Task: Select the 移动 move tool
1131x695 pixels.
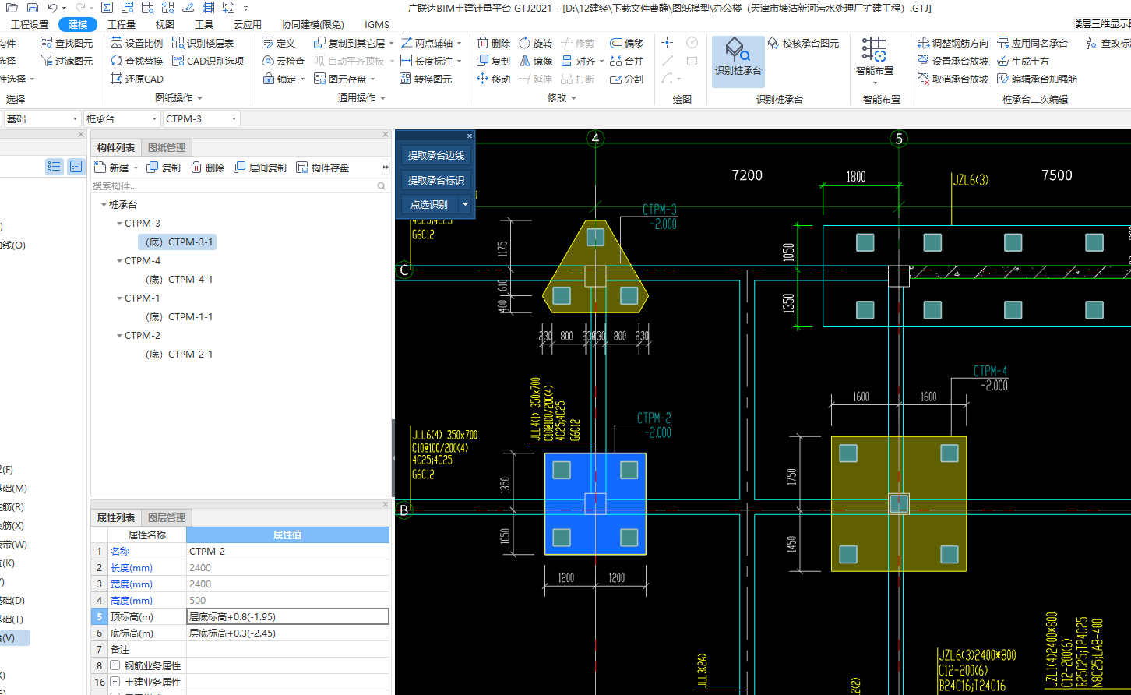Action: (x=494, y=79)
